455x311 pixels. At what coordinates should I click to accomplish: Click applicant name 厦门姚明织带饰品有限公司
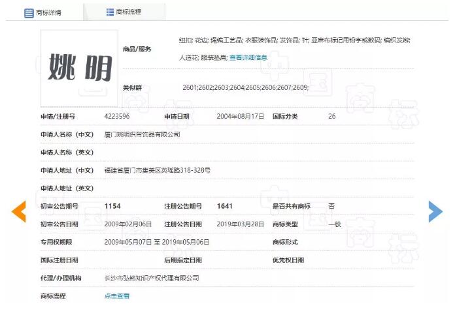pos(142,134)
